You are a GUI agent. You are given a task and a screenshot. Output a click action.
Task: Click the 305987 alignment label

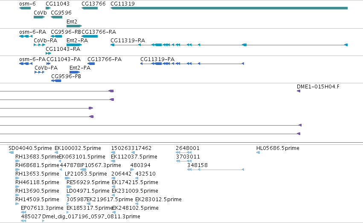(76, 200)
